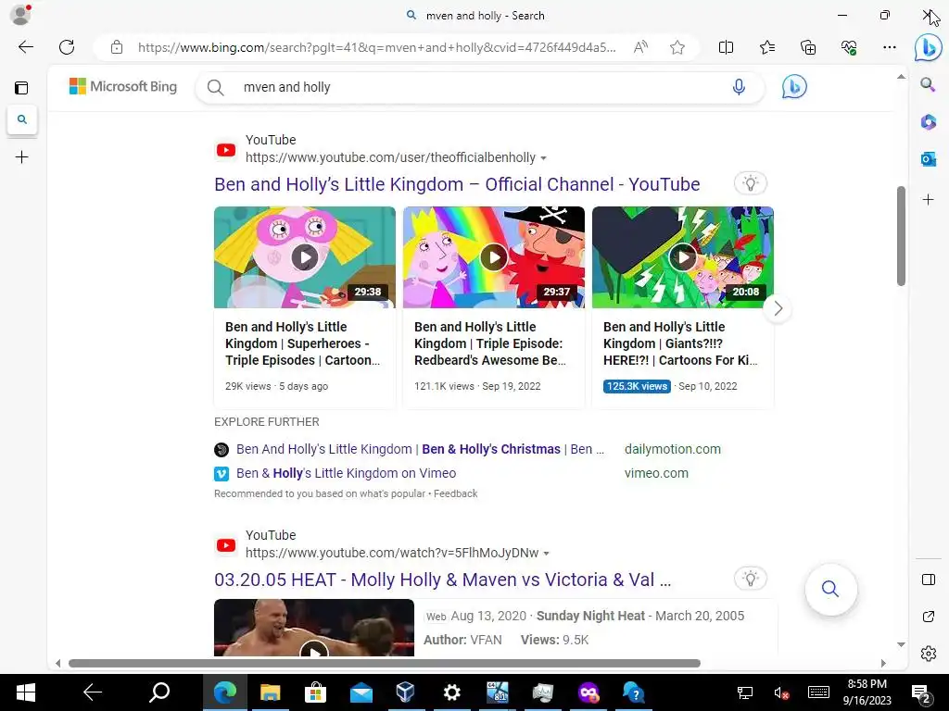The height and width of the screenshot is (711, 949).
Task: Open Windows taskbar search
Action: (159, 692)
